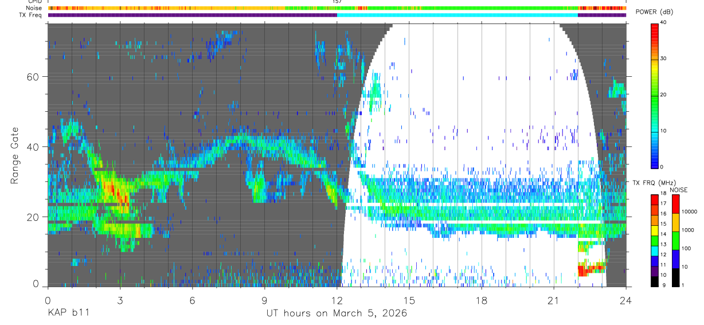The image size is (704, 325).
Task: Click the 9 tick on the UT hours axis
Action: [265, 301]
